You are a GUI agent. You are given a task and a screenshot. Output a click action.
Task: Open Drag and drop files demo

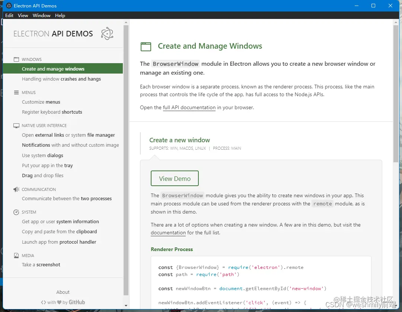(42, 175)
